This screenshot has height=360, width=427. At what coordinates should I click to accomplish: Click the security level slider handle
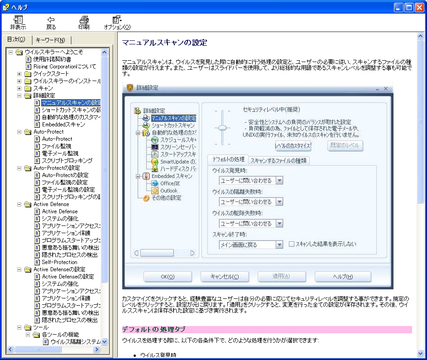point(222,128)
